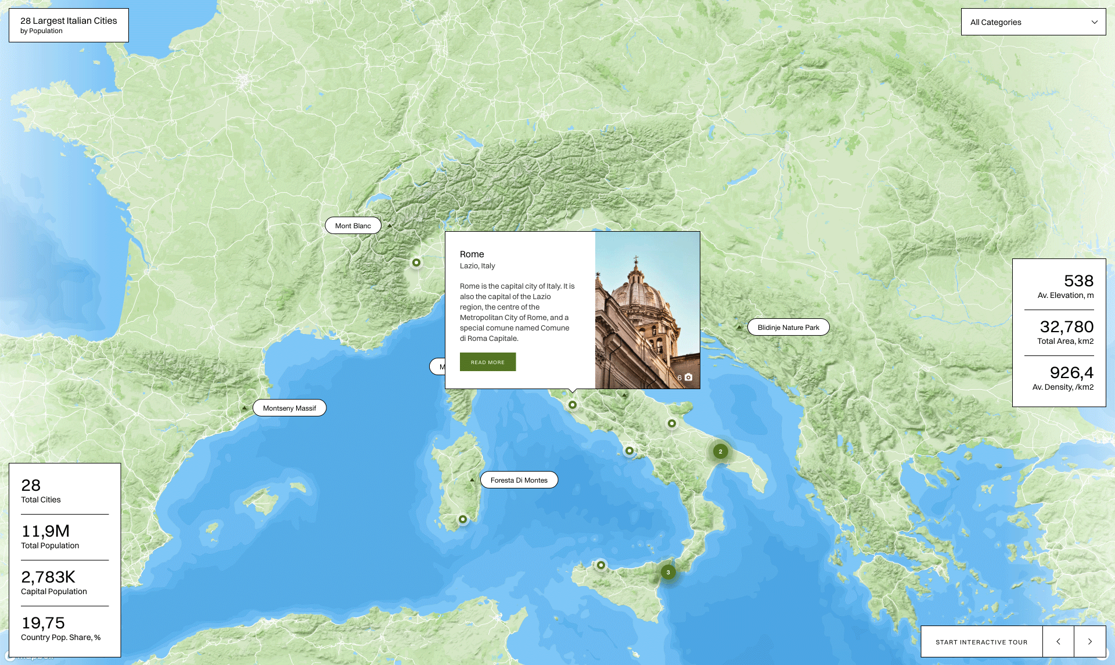The width and height of the screenshot is (1115, 665).
Task: Click the city marker near Foggia on the Adriatic
Action: (672, 423)
